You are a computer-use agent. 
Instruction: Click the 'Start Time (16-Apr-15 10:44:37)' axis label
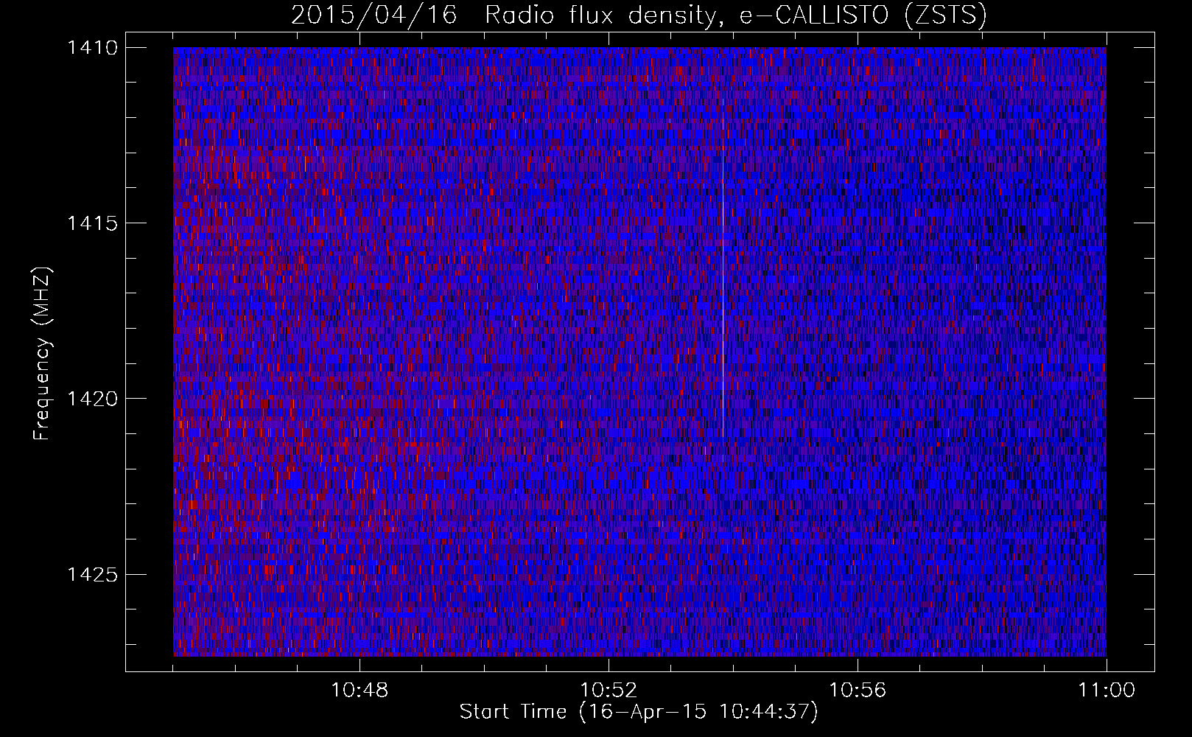tap(639, 712)
